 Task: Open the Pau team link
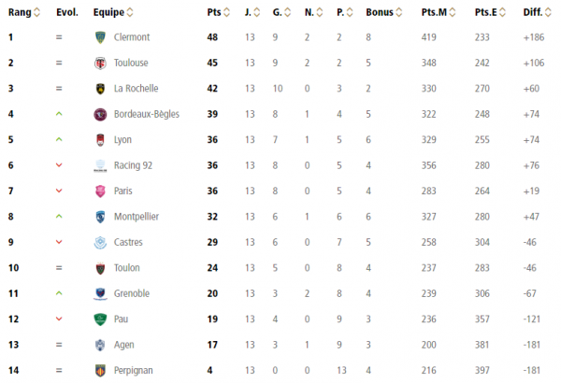122,319
